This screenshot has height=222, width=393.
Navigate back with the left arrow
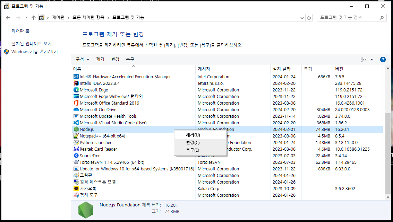8,18
